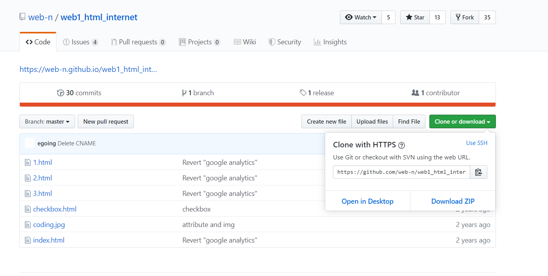Click the egoing avatar in the commit bar

click(x=30, y=143)
